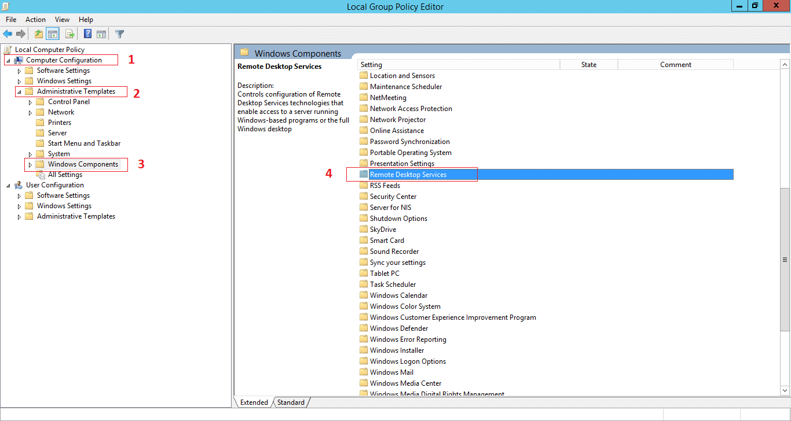
Task: Open the Action menu
Action: [35, 20]
